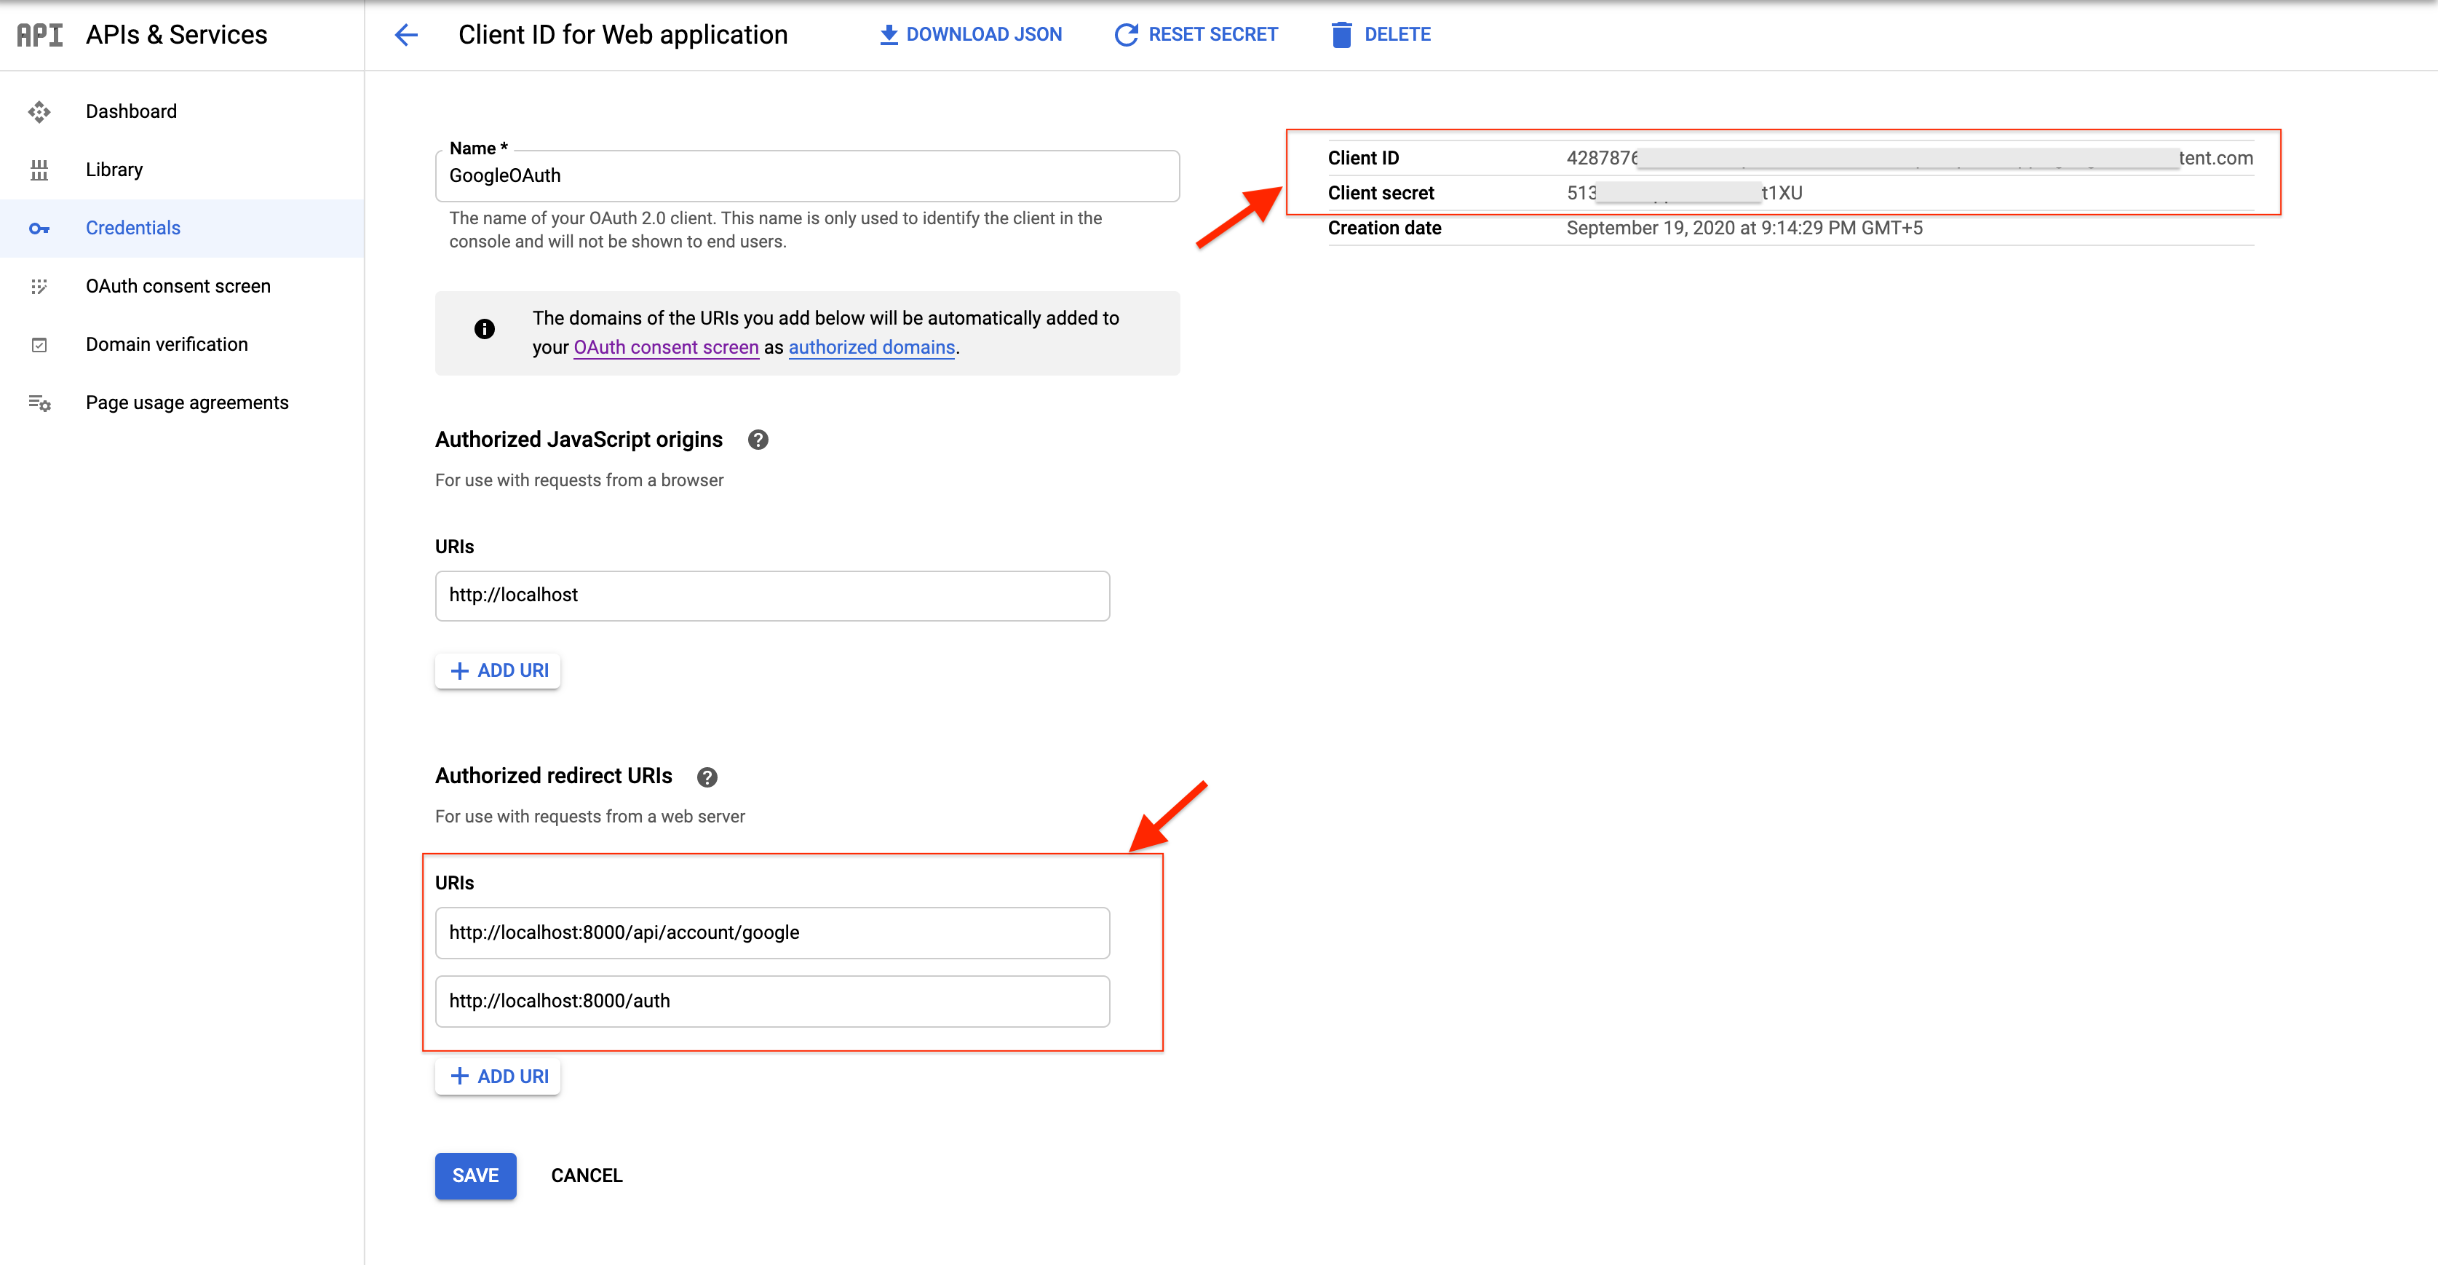
Task: Edit the GoogleOAuth name field
Action: click(x=806, y=176)
